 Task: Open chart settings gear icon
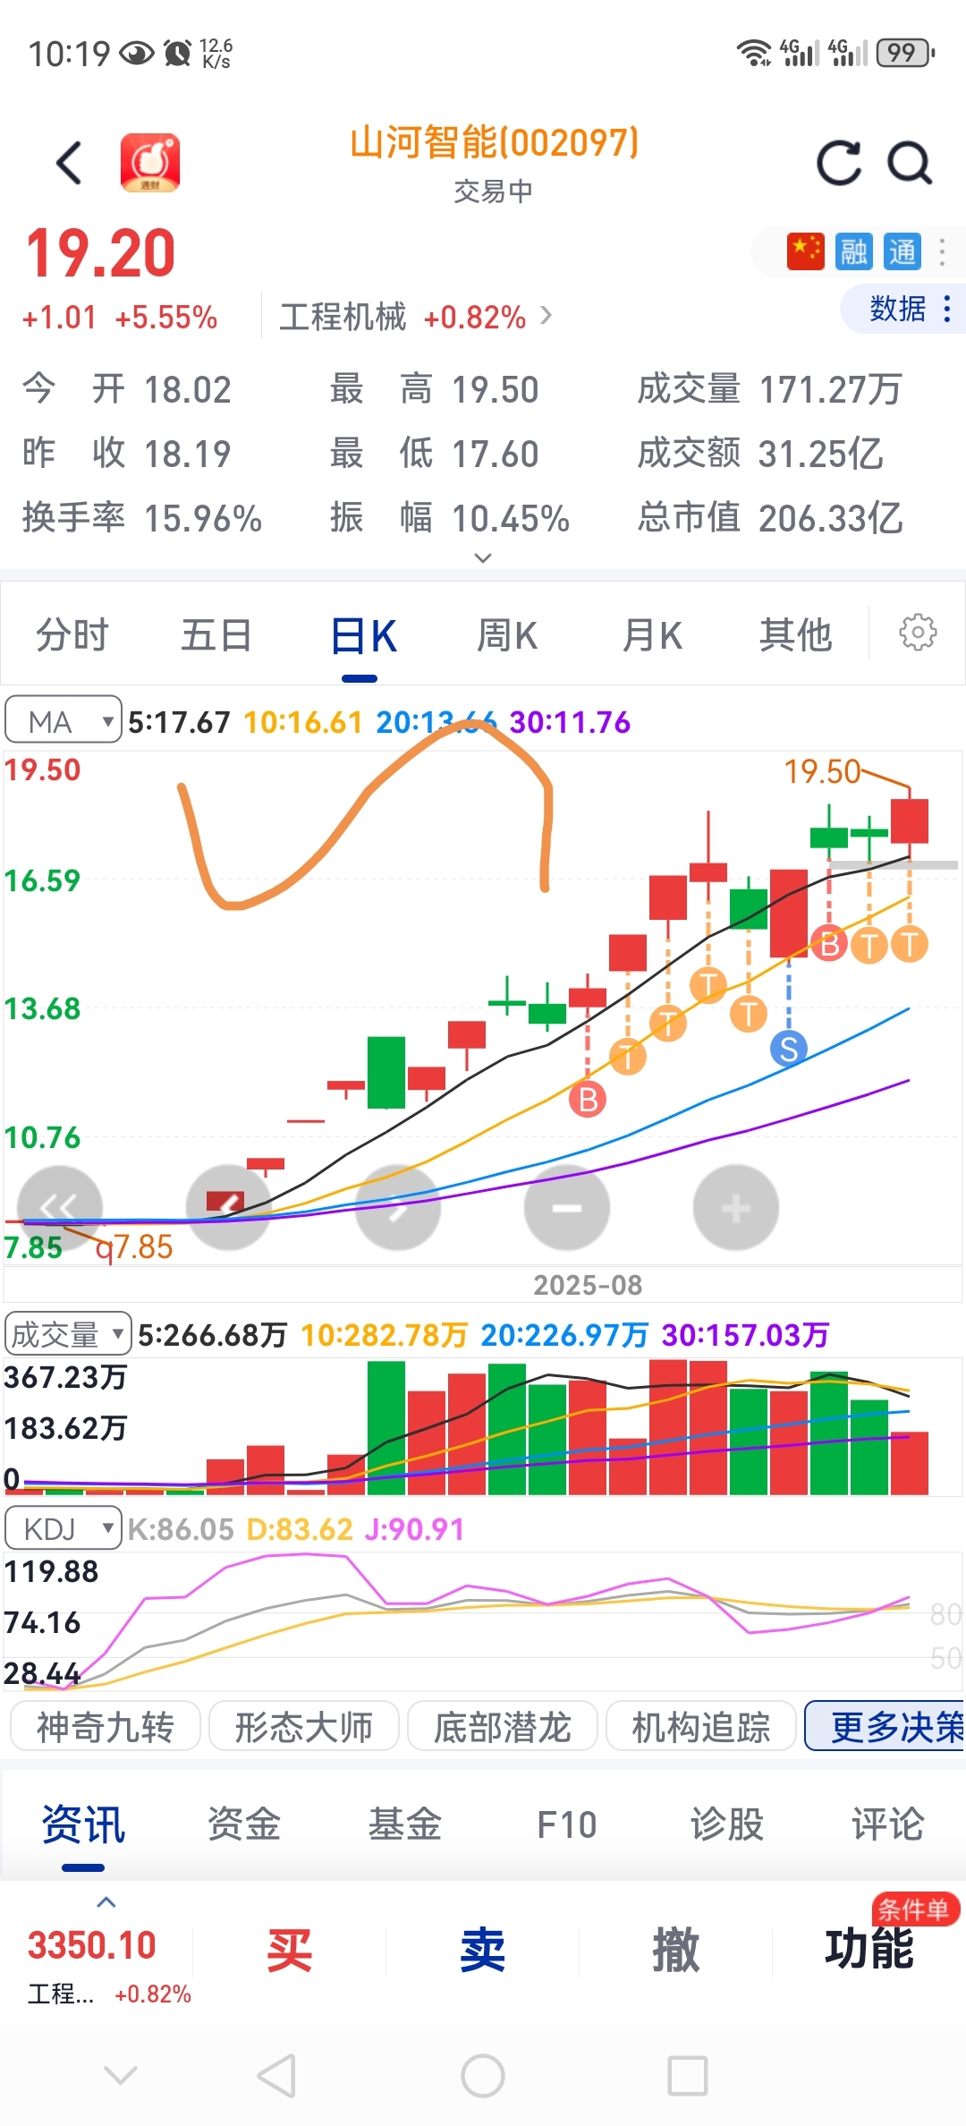918,633
